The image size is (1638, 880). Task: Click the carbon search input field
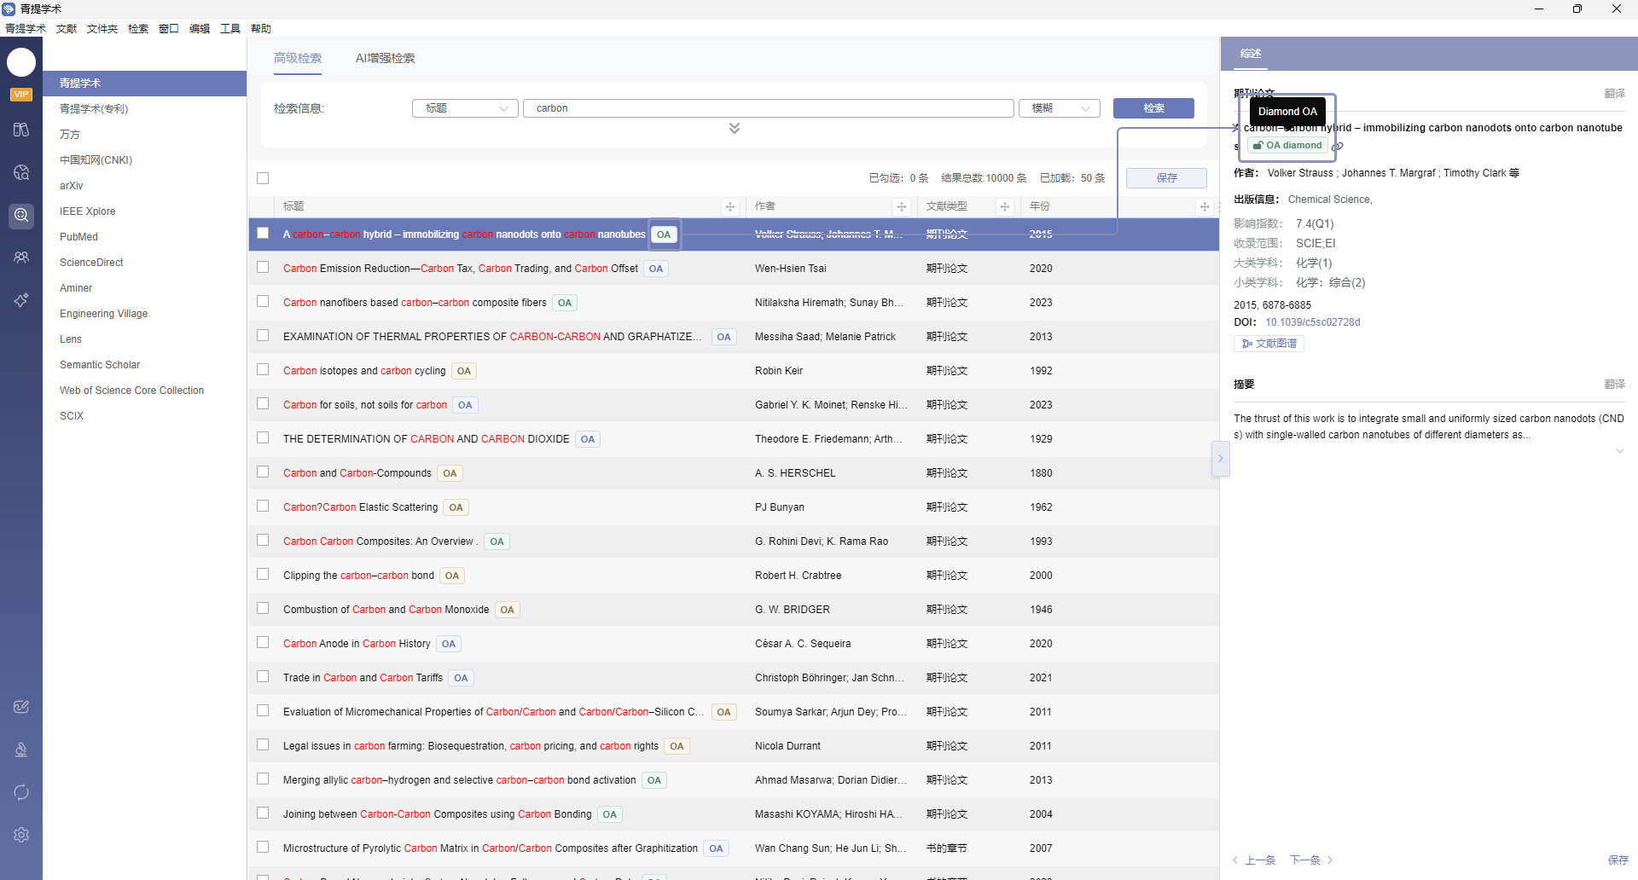(x=768, y=108)
